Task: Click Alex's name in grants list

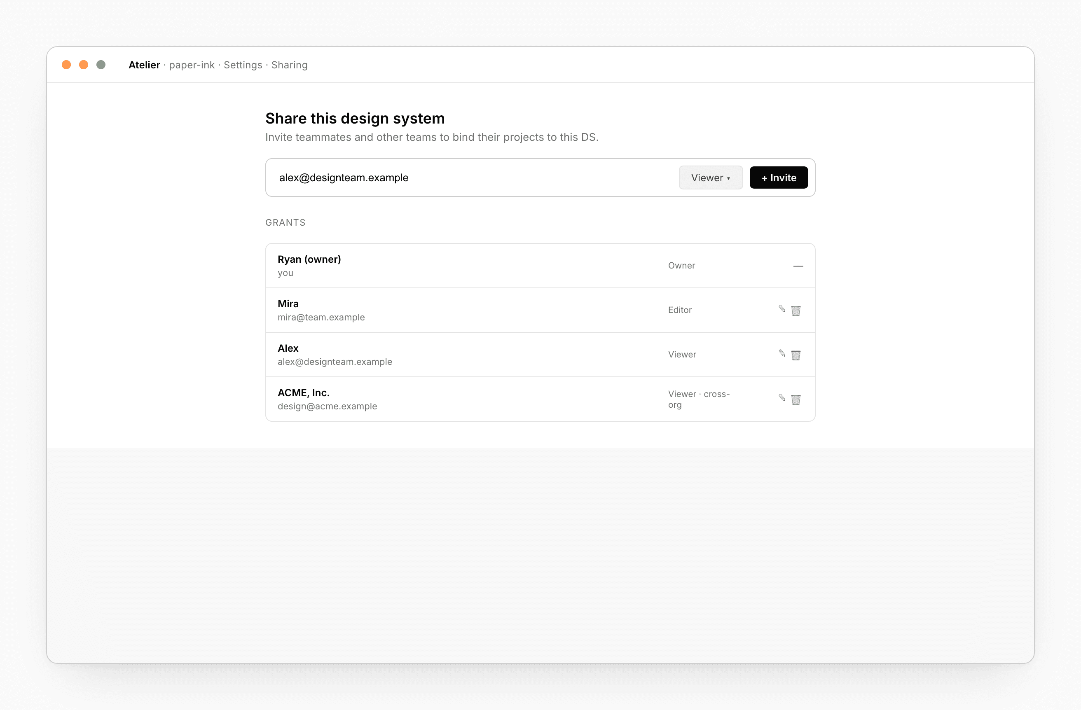Action: (x=288, y=348)
